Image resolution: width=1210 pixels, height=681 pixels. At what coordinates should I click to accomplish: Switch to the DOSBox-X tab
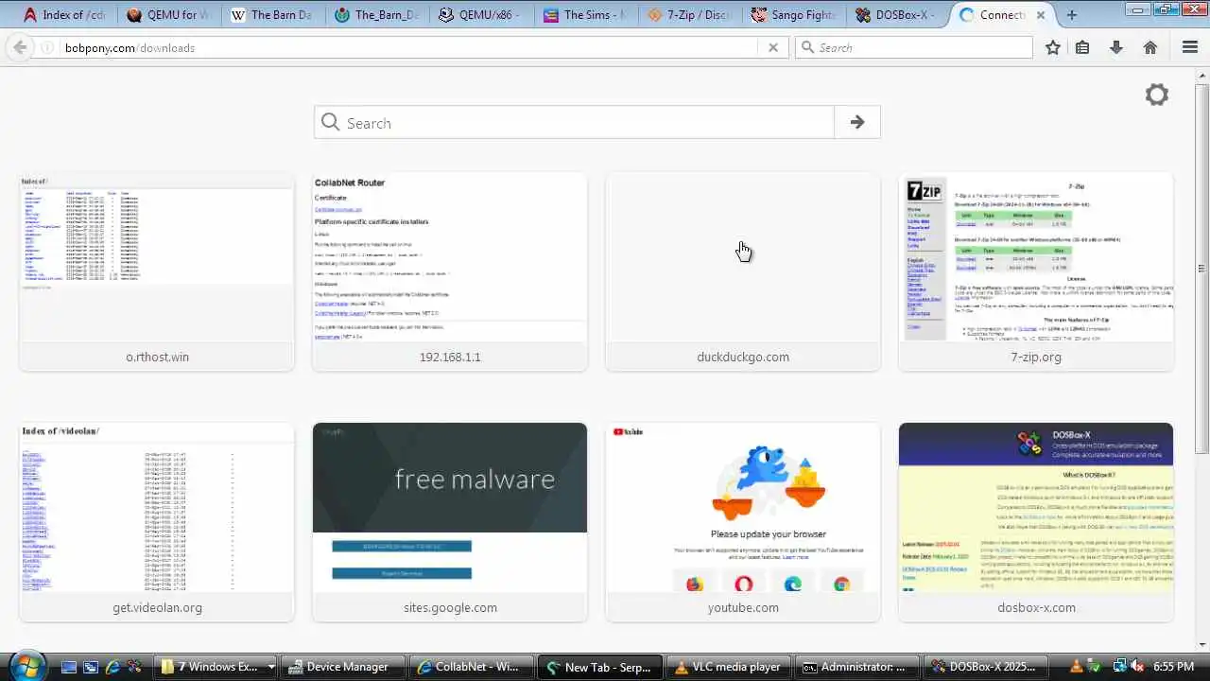897,15
